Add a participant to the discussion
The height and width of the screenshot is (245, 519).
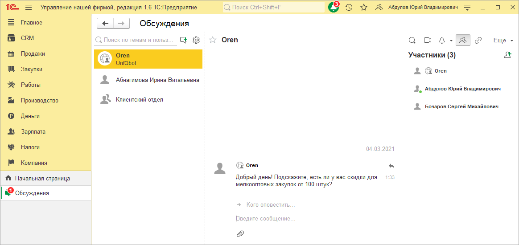coord(507,55)
